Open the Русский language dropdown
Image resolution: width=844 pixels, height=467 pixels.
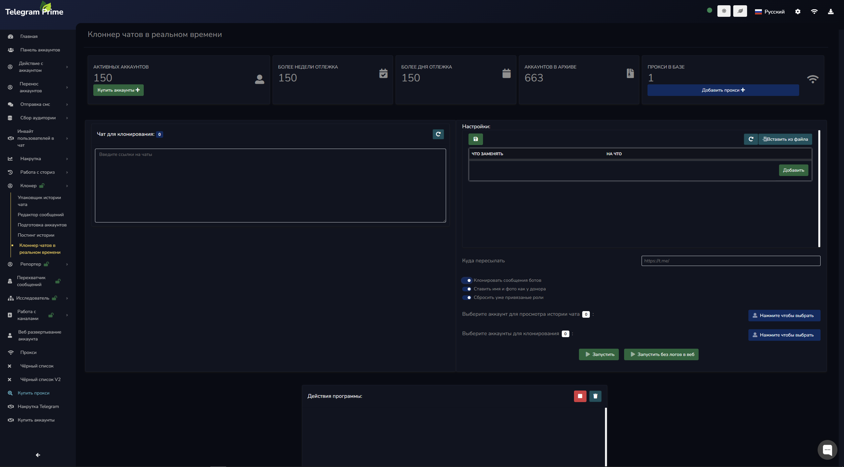click(770, 12)
